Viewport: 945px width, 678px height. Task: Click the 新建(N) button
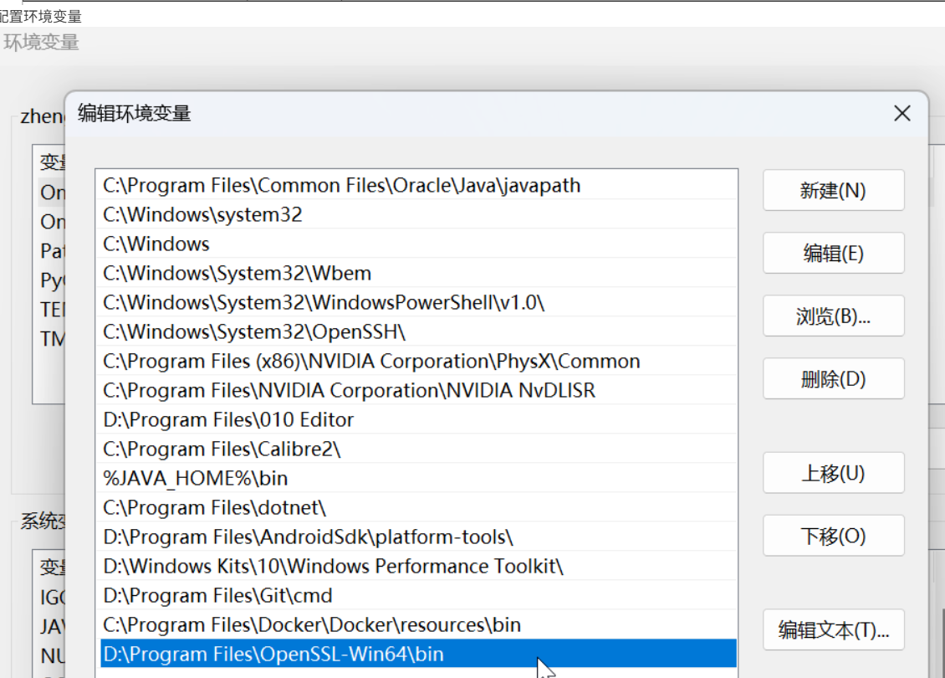tap(833, 190)
